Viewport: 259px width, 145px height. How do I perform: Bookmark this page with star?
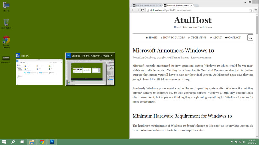[x=250, y=10]
